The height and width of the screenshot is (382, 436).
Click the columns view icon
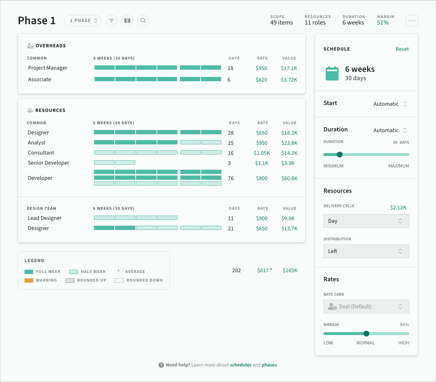pos(127,21)
